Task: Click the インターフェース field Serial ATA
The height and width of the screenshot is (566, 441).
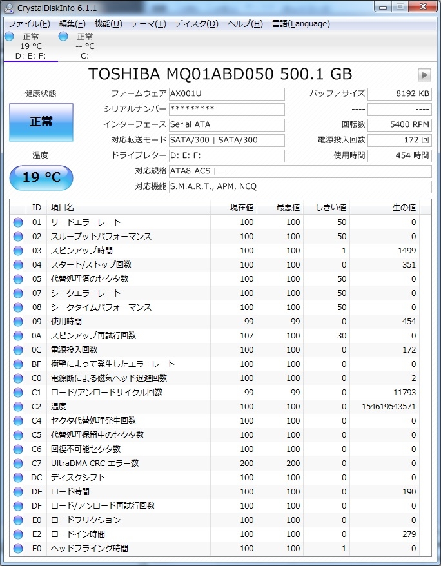Action: [227, 125]
